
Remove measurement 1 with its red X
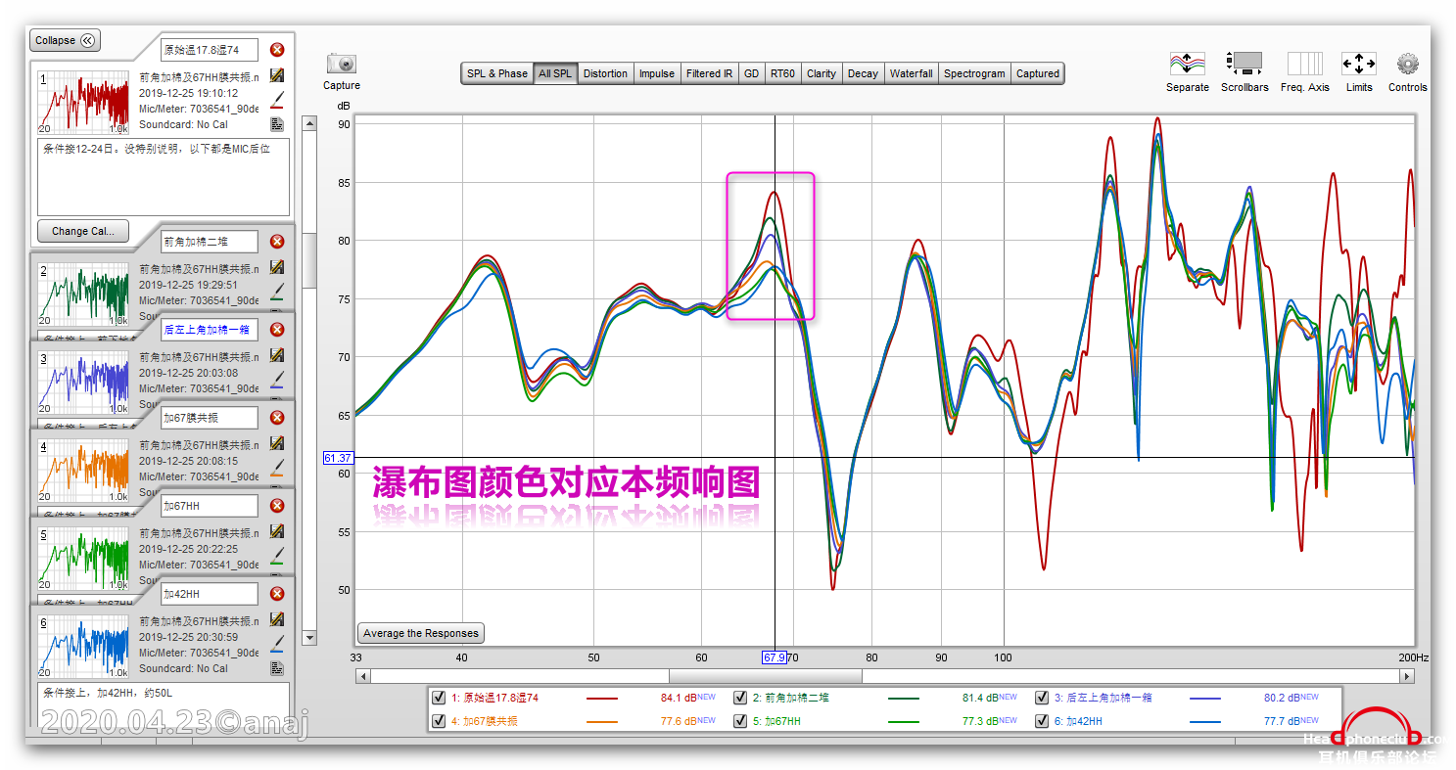[x=277, y=50]
